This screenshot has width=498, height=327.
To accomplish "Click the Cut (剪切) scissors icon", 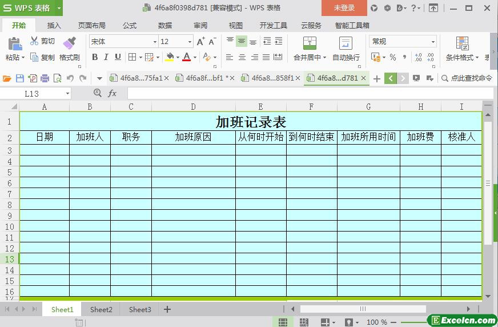I will (x=34, y=41).
